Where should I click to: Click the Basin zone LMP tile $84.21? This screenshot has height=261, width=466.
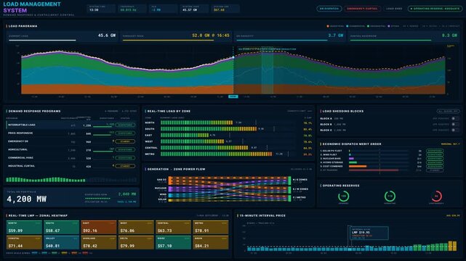211,242
